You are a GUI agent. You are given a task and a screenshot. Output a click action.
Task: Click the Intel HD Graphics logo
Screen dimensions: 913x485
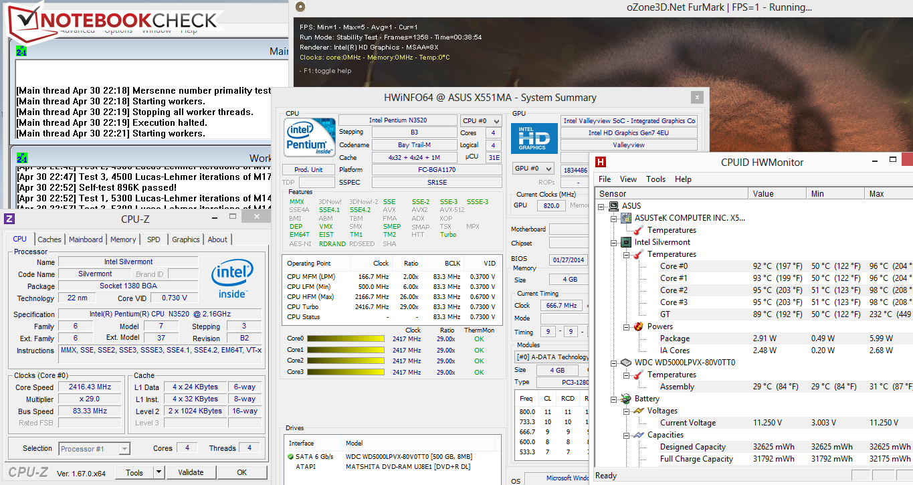coord(533,138)
